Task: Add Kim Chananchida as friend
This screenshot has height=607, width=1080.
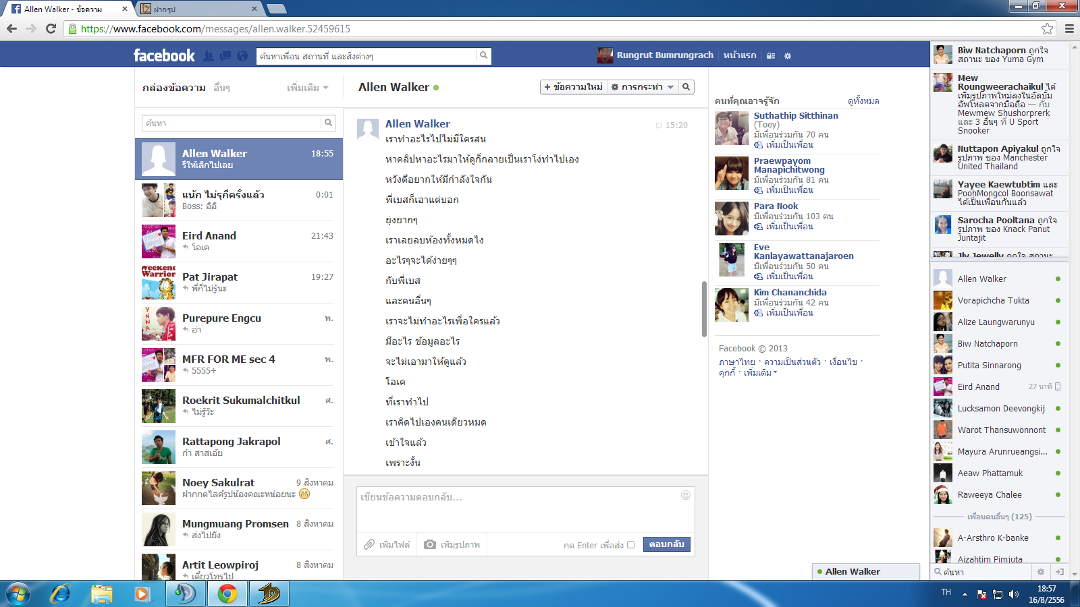Action: tap(784, 313)
